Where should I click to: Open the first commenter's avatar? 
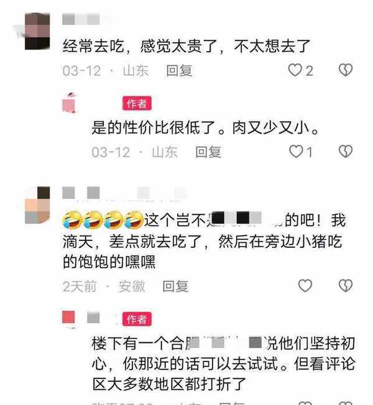[x=37, y=31]
